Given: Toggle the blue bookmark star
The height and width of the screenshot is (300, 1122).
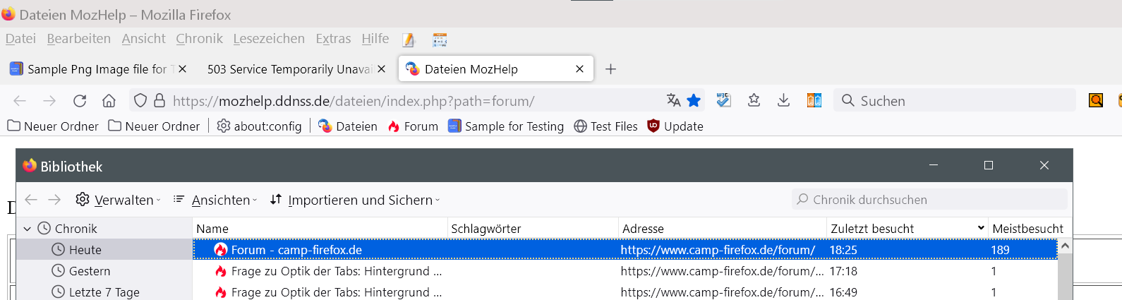Looking at the screenshot, I should 694,100.
